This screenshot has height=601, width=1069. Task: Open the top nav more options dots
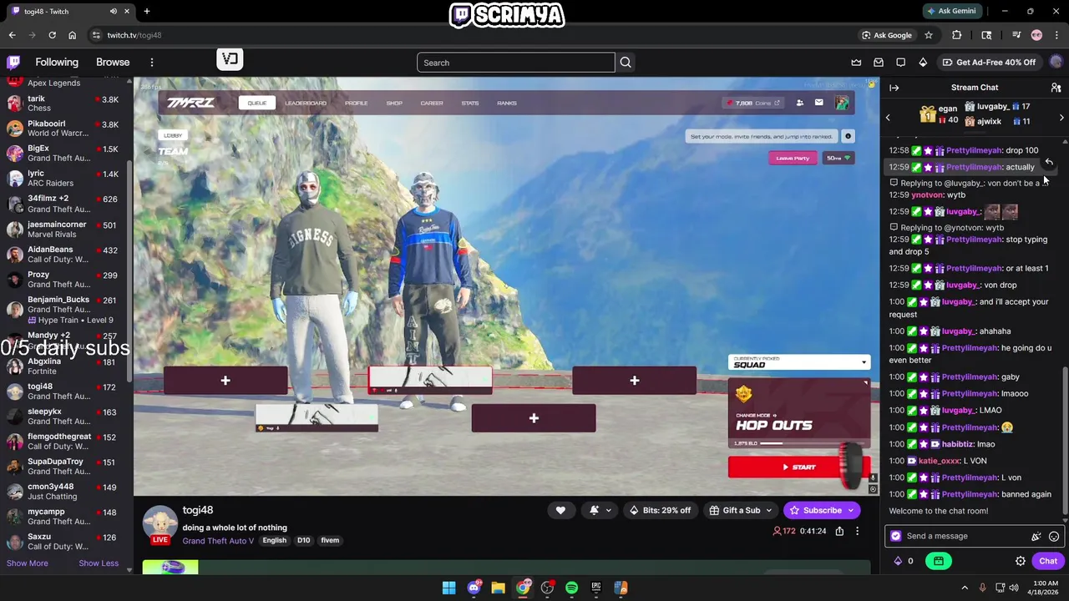(x=152, y=63)
